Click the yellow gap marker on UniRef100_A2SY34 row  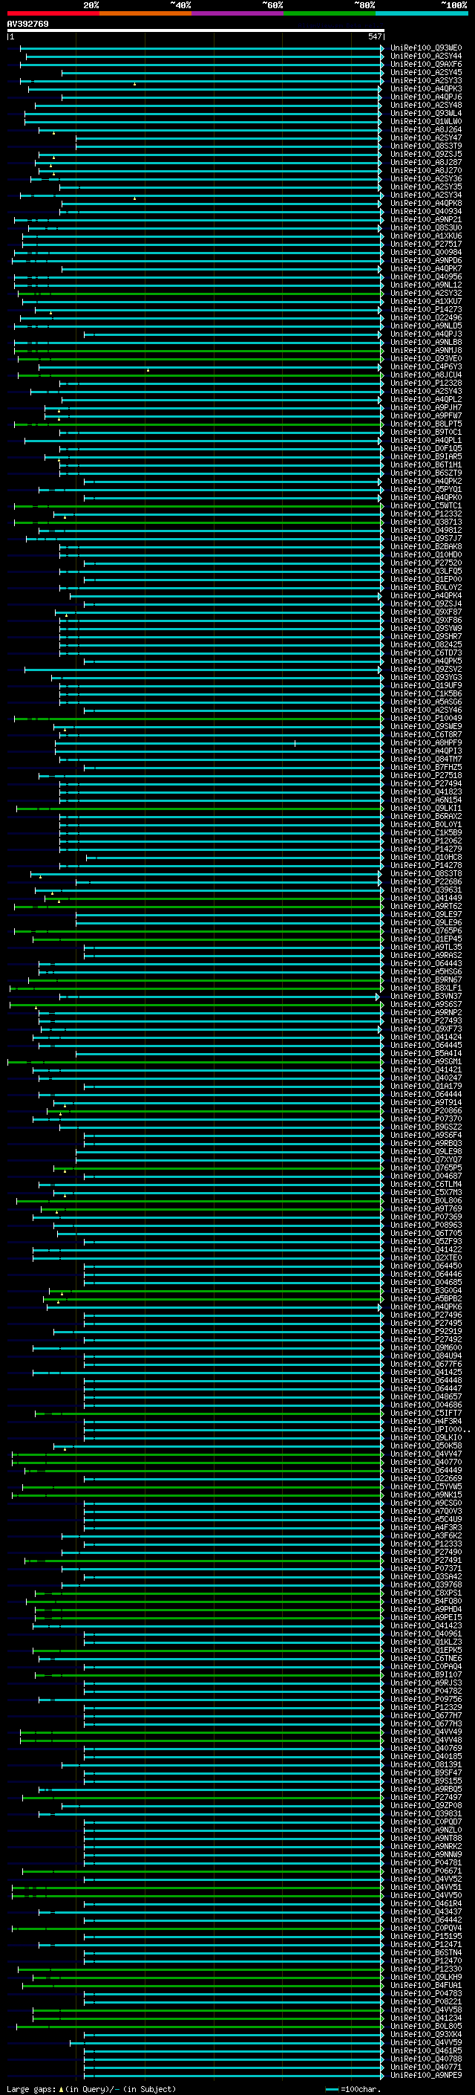[135, 198]
